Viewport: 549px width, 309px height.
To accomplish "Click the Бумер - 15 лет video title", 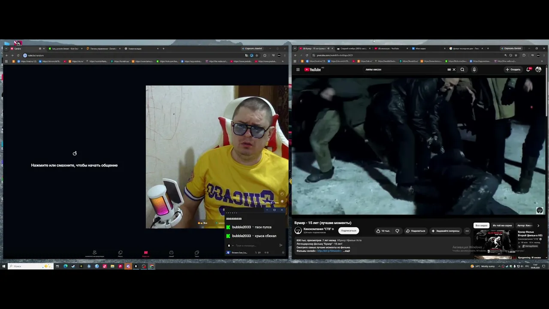I will [323, 223].
